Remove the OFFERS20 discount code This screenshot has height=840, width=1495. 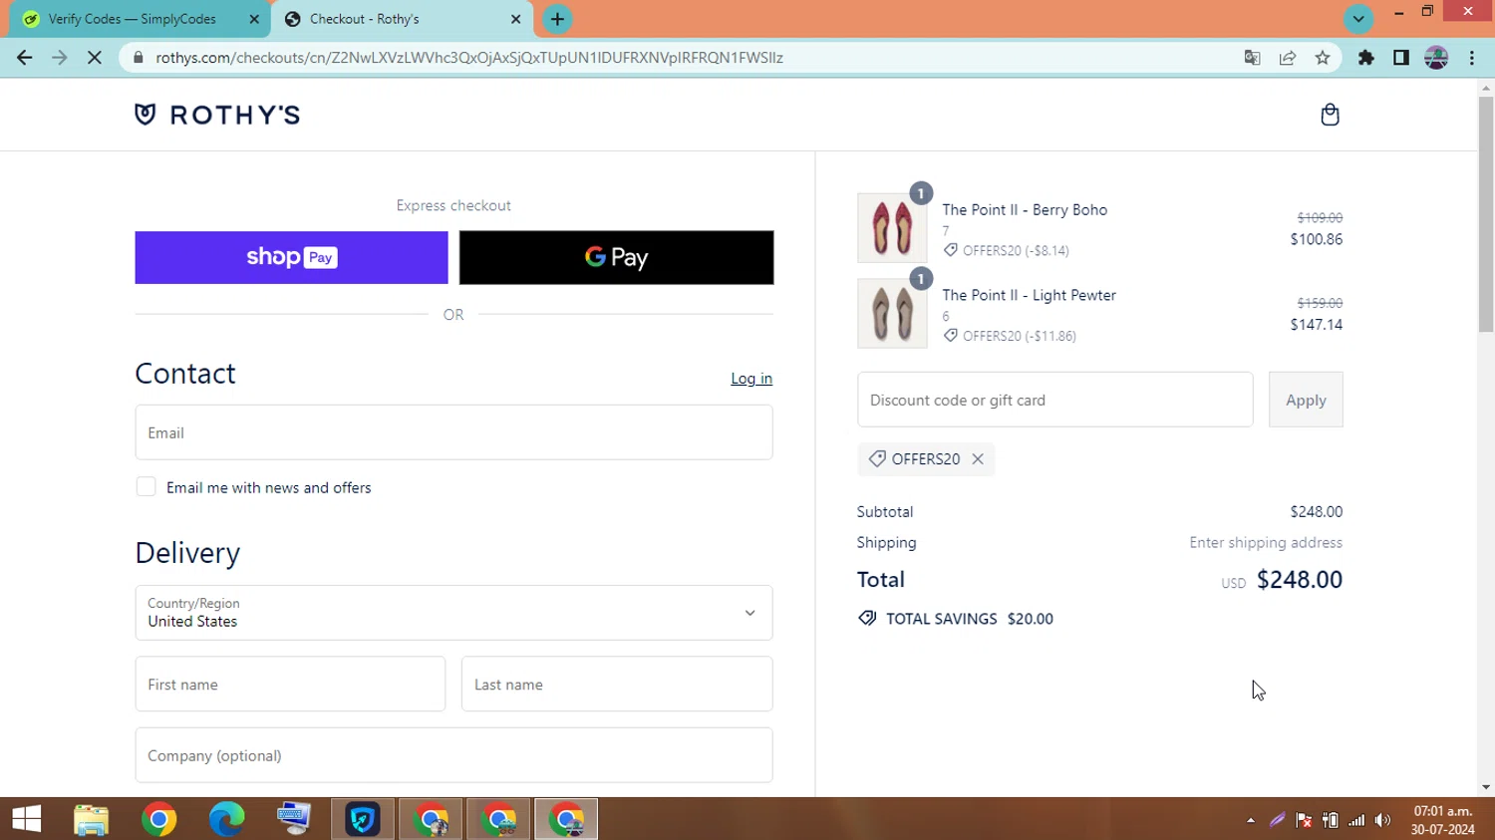tap(978, 459)
